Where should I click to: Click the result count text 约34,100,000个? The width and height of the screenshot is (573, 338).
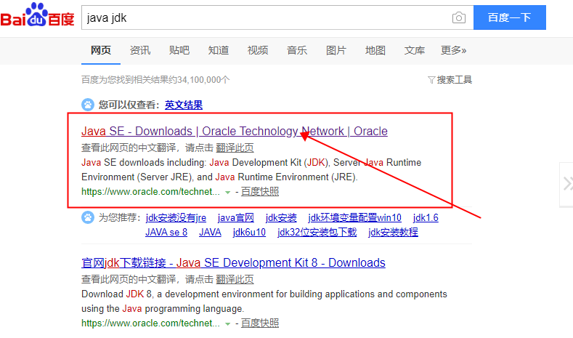click(x=199, y=80)
